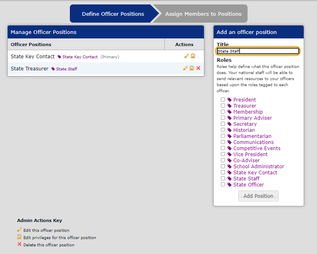The width and height of the screenshot is (317, 254).
Task: Click the Add Position button
Action: [258, 196]
